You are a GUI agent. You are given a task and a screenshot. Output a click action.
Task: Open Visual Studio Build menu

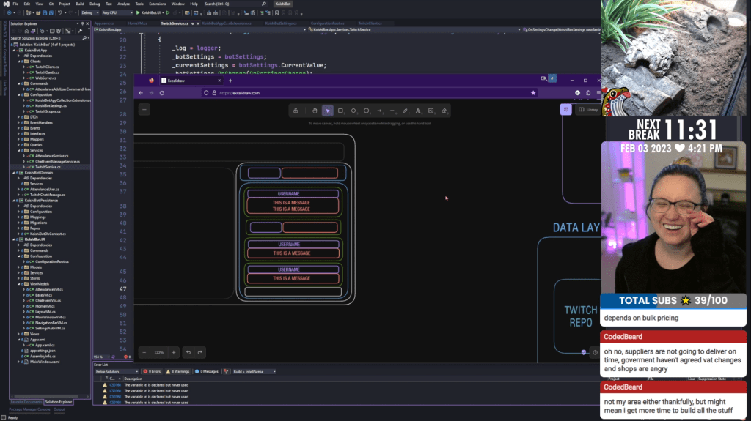[79, 4]
